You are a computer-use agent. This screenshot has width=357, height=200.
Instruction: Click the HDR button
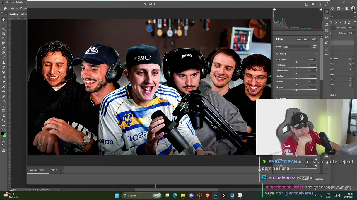tap(314, 39)
